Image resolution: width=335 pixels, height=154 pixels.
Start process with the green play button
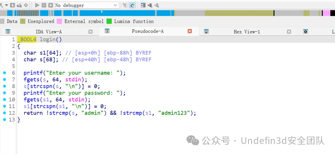coord(37,5)
